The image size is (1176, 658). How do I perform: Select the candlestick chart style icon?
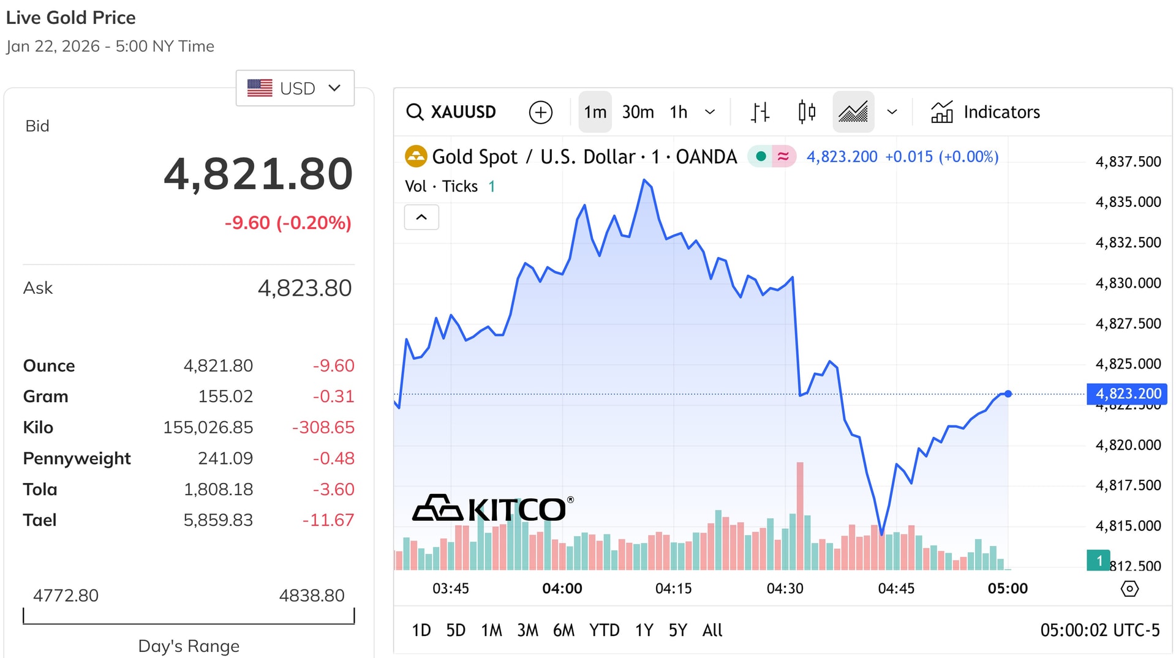(x=807, y=112)
